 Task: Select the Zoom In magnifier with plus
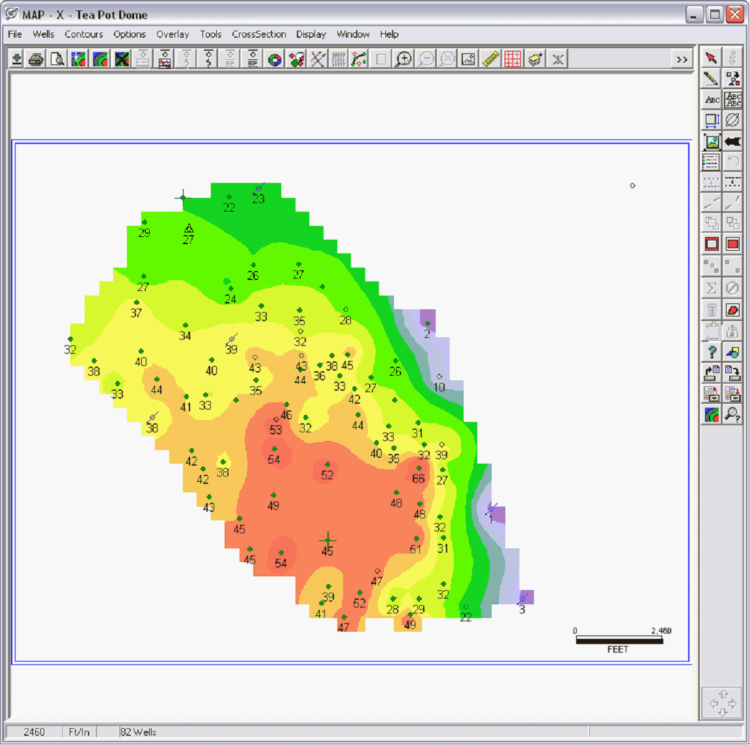point(404,59)
